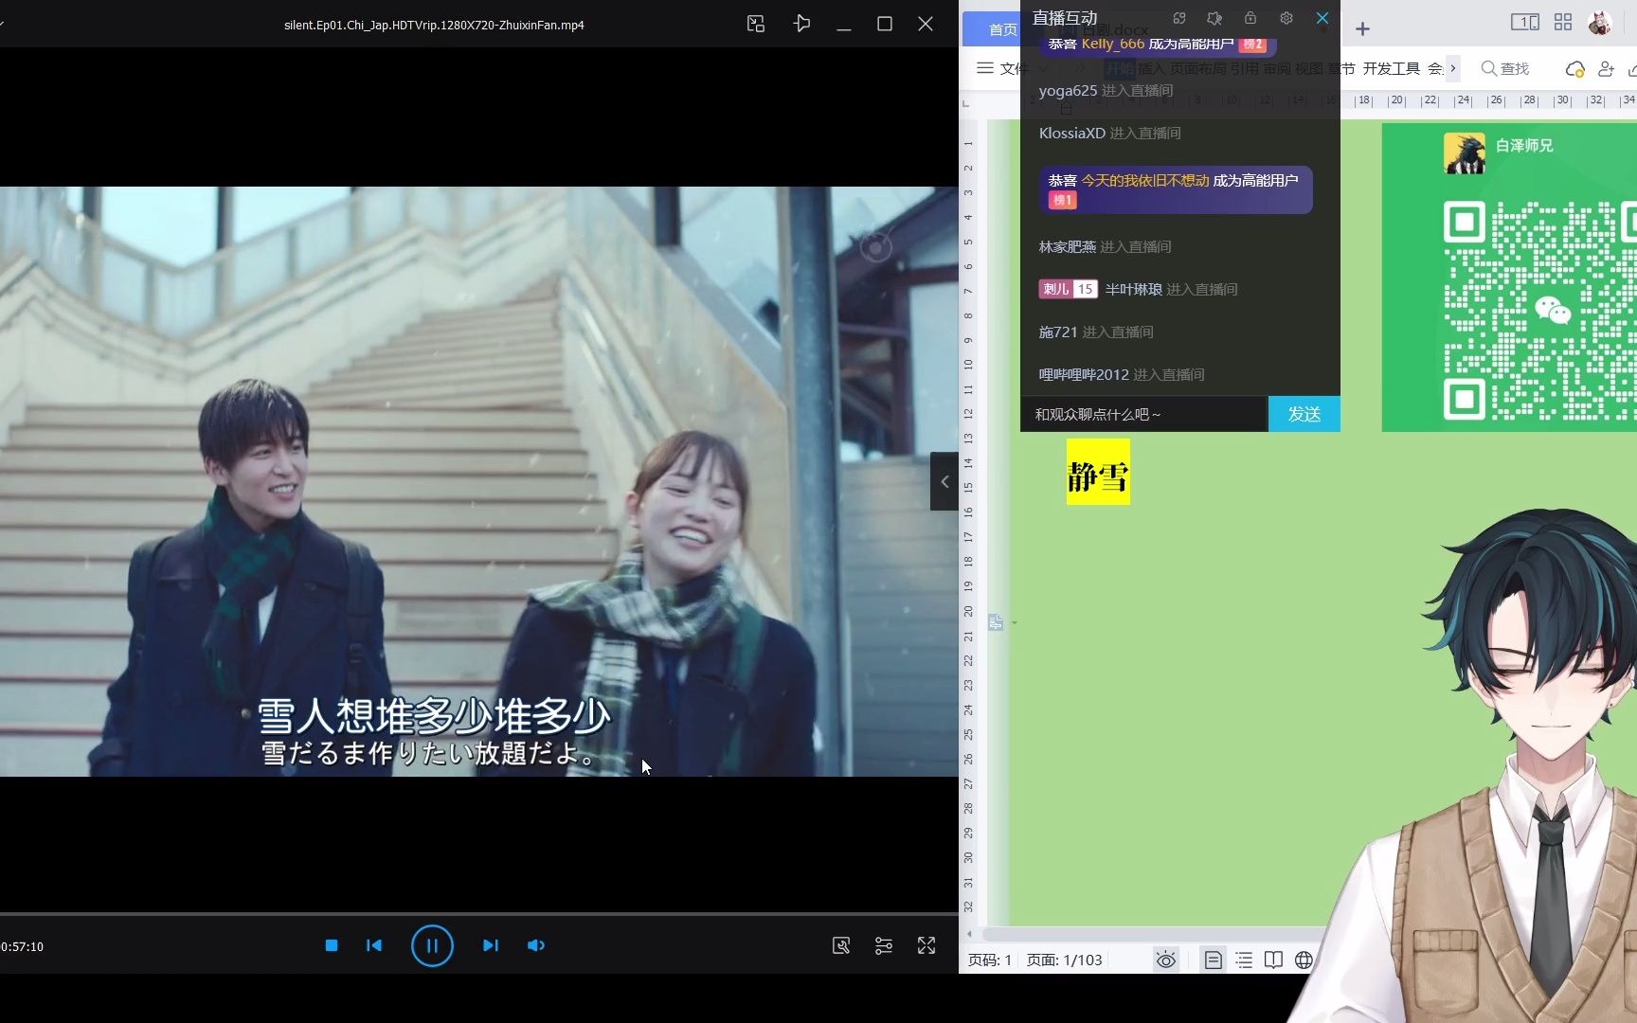
Task: Click the video progress bar
Action: pyautogui.click(x=478, y=914)
